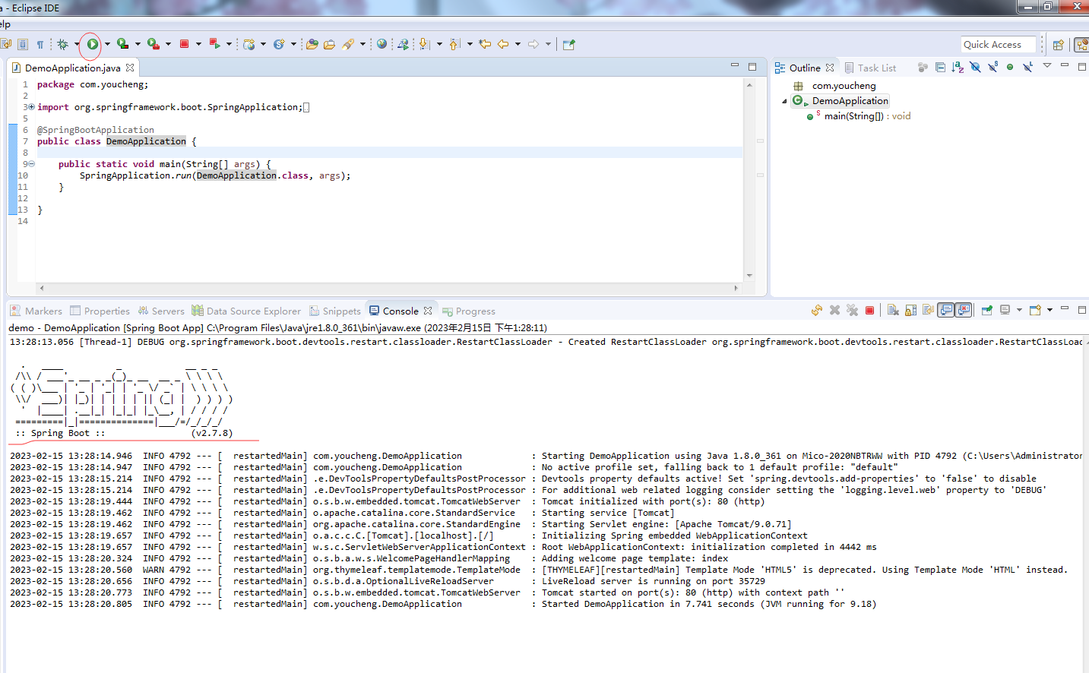Click the Pin Editor icon
The width and height of the screenshot is (1089, 673).
(568, 44)
